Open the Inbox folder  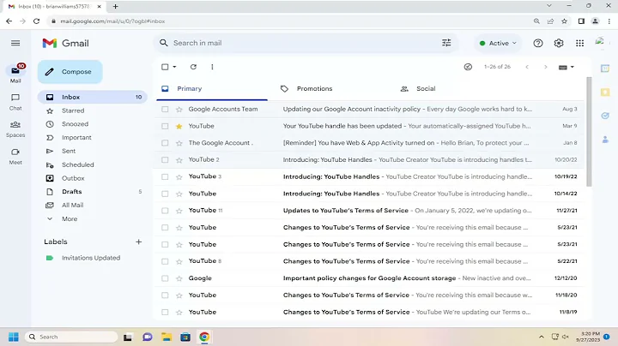92,97
